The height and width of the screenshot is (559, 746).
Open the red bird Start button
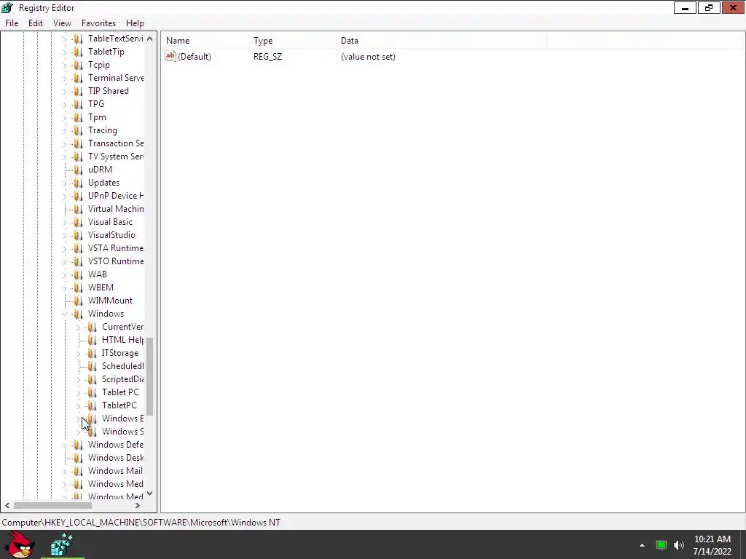point(19,544)
